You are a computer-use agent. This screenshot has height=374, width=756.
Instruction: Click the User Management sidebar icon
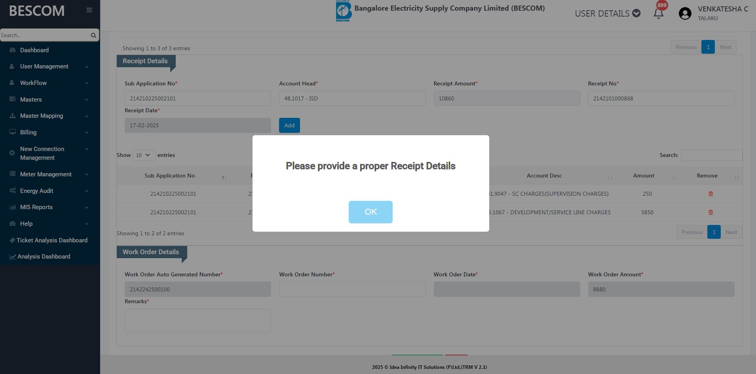pyautogui.click(x=12, y=66)
